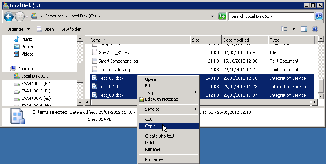This screenshot has height=164, width=326.
Task: Click the Test_02.dtsx file icon
Action: click(x=94, y=86)
